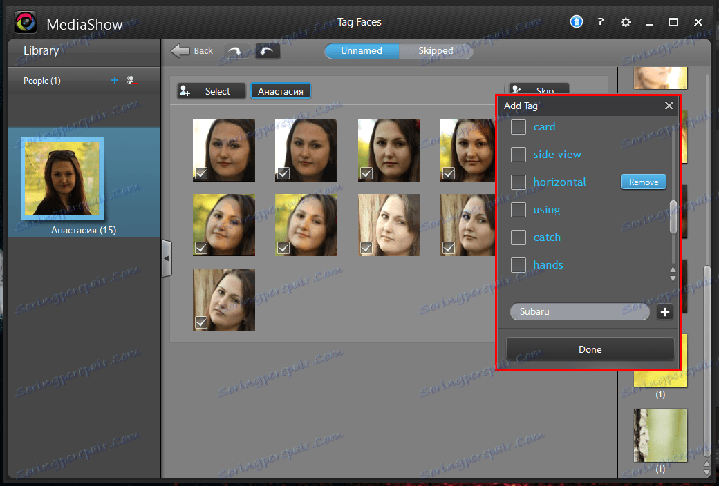This screenshot has height=486, width=719.
Task: Uncheck the third face in middle row
Action: [x=366, y=248]
